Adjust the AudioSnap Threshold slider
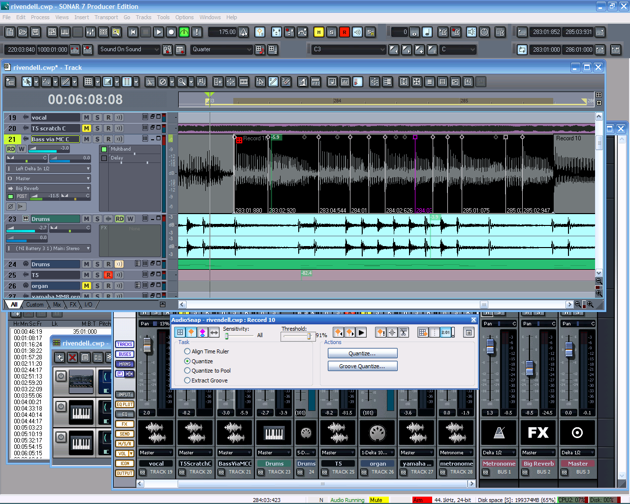The image size is (630, 504). point(309,336)
